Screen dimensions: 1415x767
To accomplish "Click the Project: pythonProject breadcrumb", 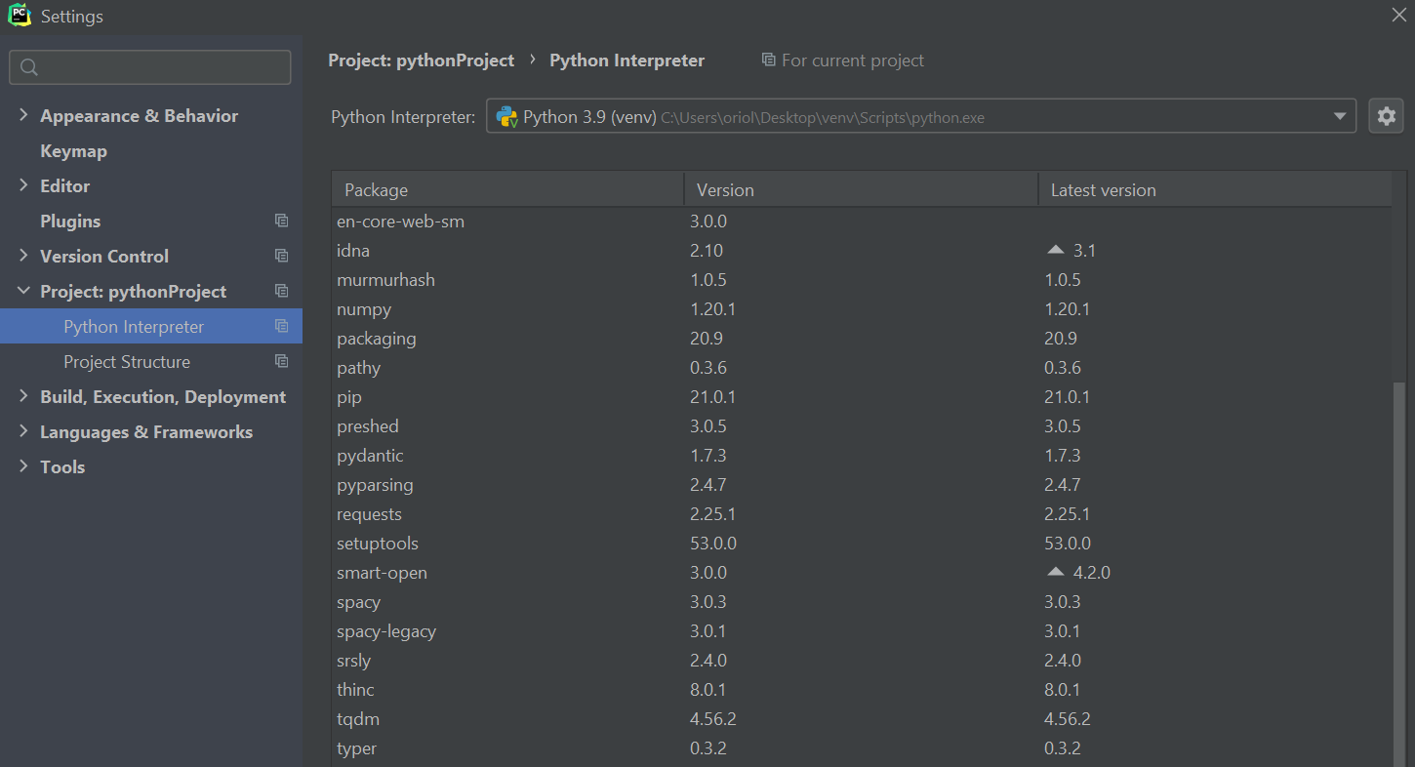I will 421,61.
